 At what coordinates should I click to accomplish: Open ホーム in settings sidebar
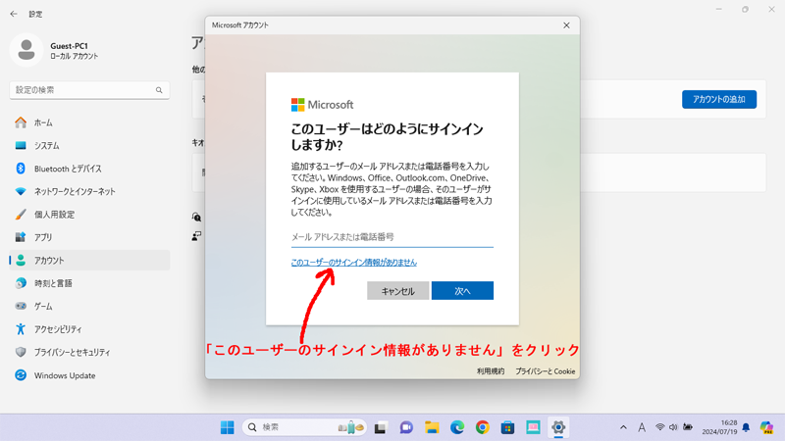coord(43,122)
